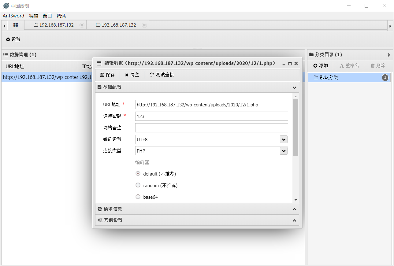The image size is (394, 266).
Task: Focus the URL地址 input field
Action: coord(211,105)
